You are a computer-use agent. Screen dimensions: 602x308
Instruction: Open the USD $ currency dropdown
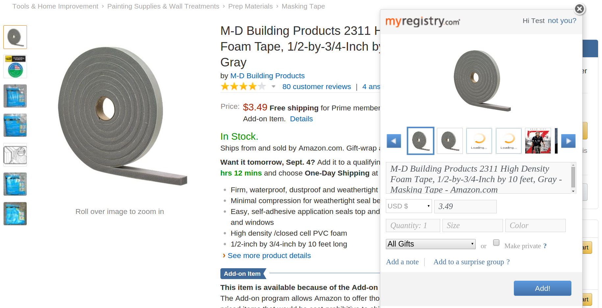[409, 206]
